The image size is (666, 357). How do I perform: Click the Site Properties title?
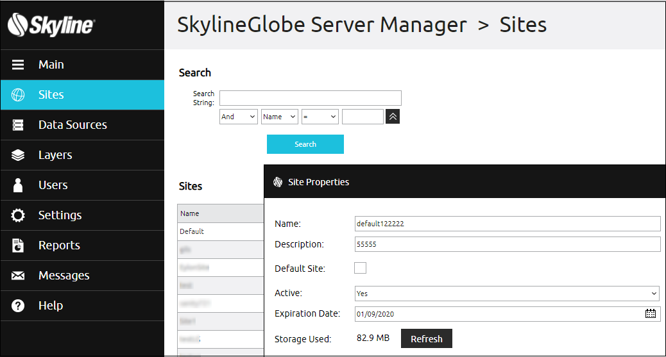[318, 182]
